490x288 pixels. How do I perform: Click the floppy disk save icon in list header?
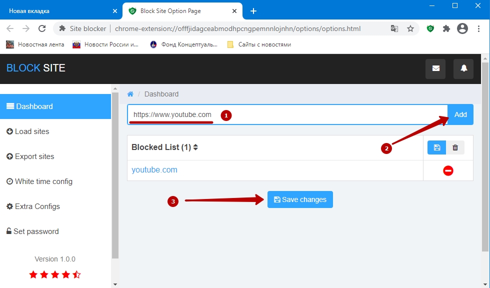pyautogui.click(x=436, y=147)
